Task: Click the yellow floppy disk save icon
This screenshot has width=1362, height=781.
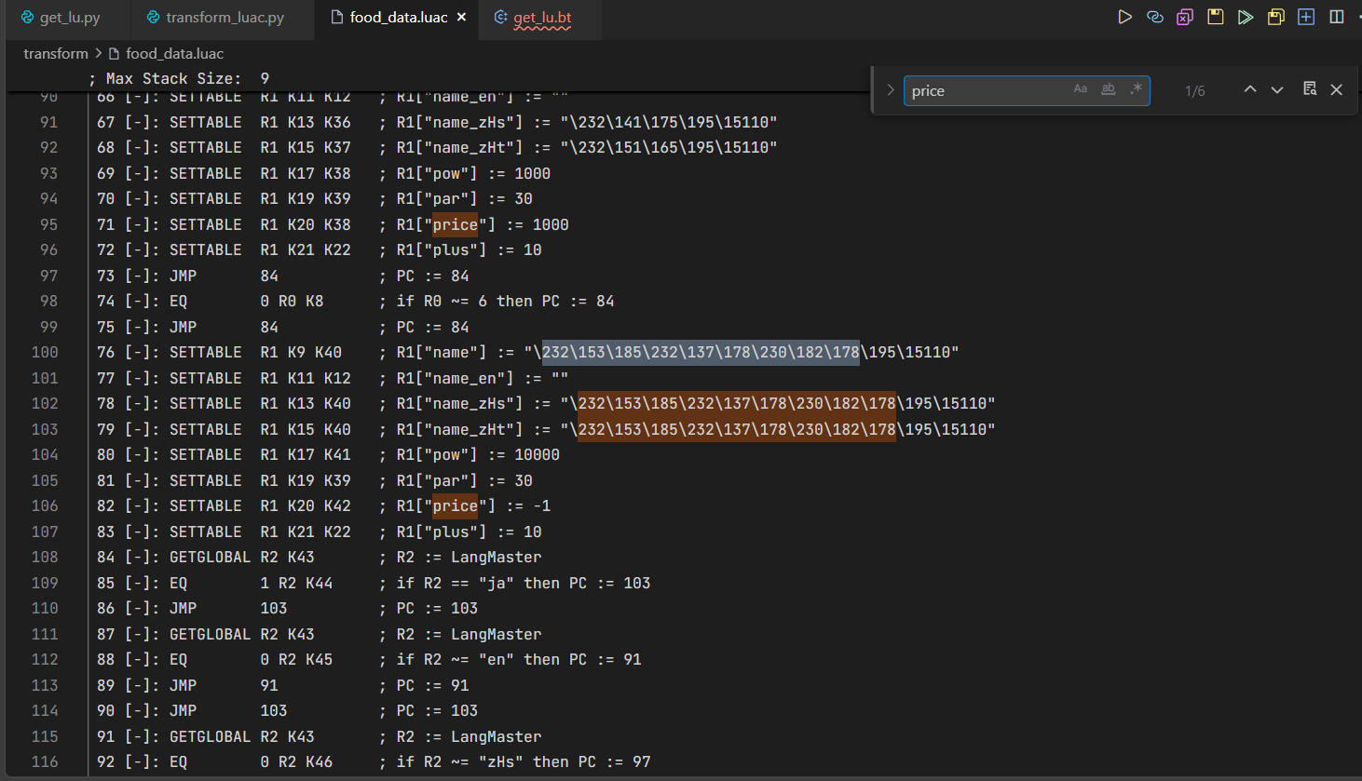Action: tap(1216, 17)
